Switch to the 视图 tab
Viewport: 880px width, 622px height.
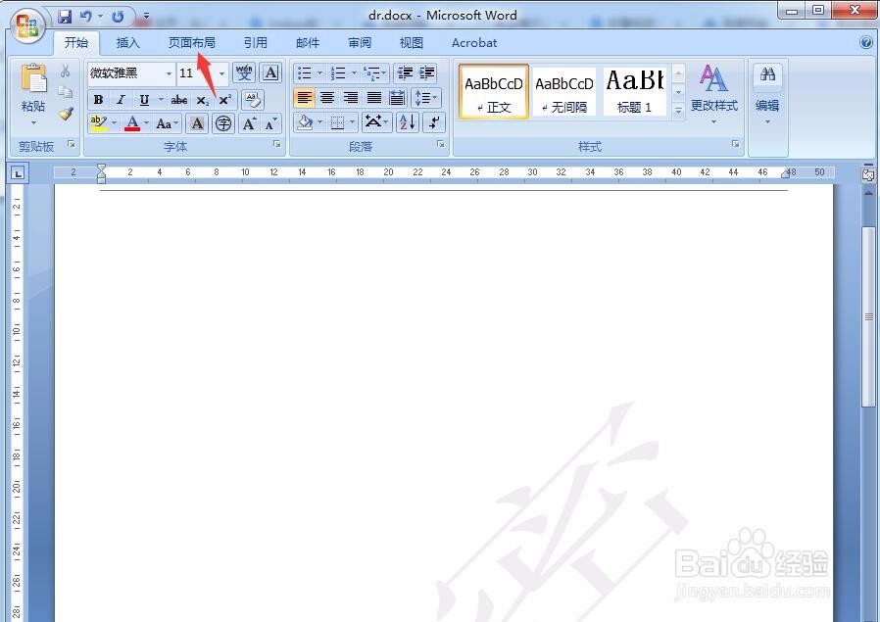(412, 43)
